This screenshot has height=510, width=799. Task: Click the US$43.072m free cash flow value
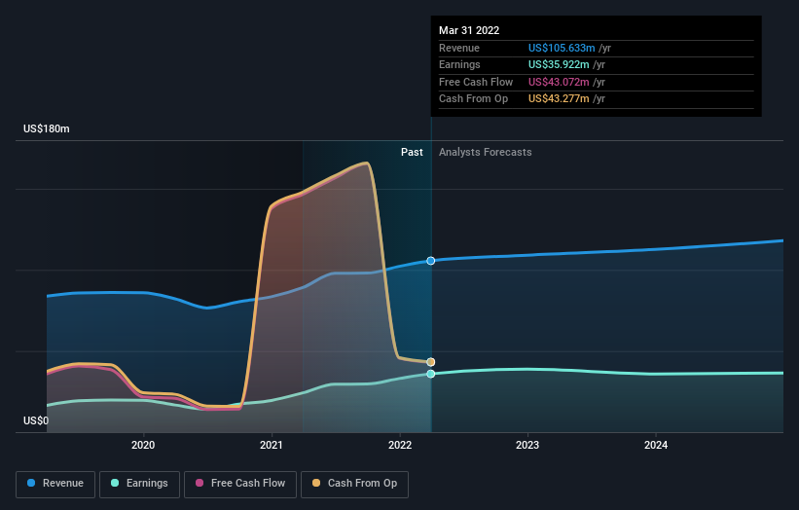(x=559, y=82)
